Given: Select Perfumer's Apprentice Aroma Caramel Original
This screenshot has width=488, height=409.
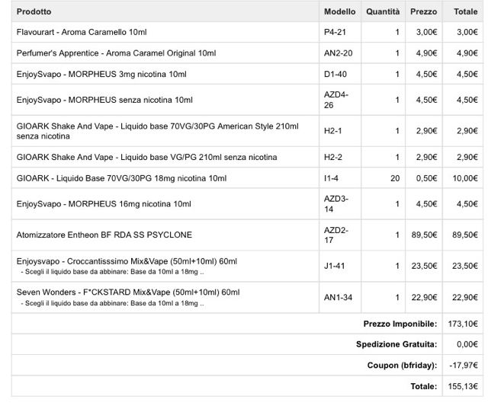Looking at the screenshot, I should (x=116, y=53).
